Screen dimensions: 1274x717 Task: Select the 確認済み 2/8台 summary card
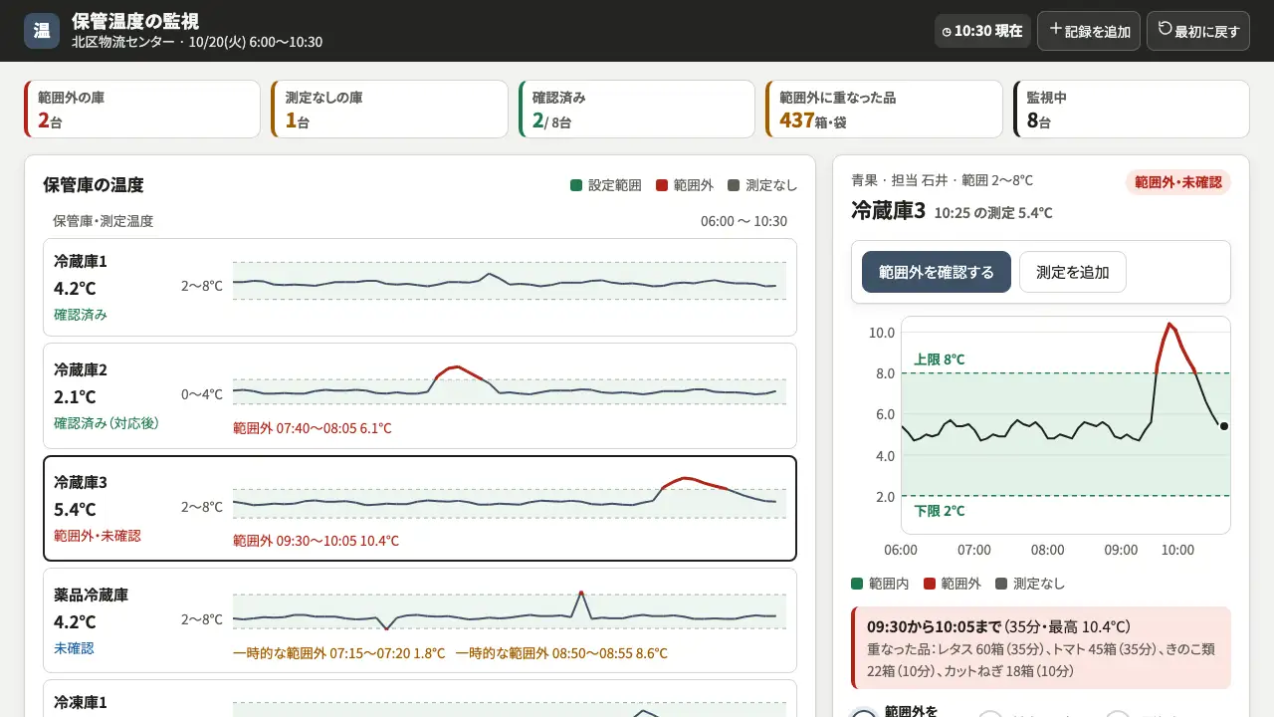[637, 109]
